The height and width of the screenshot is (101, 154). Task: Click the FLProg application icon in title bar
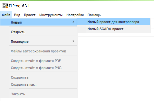5,6
